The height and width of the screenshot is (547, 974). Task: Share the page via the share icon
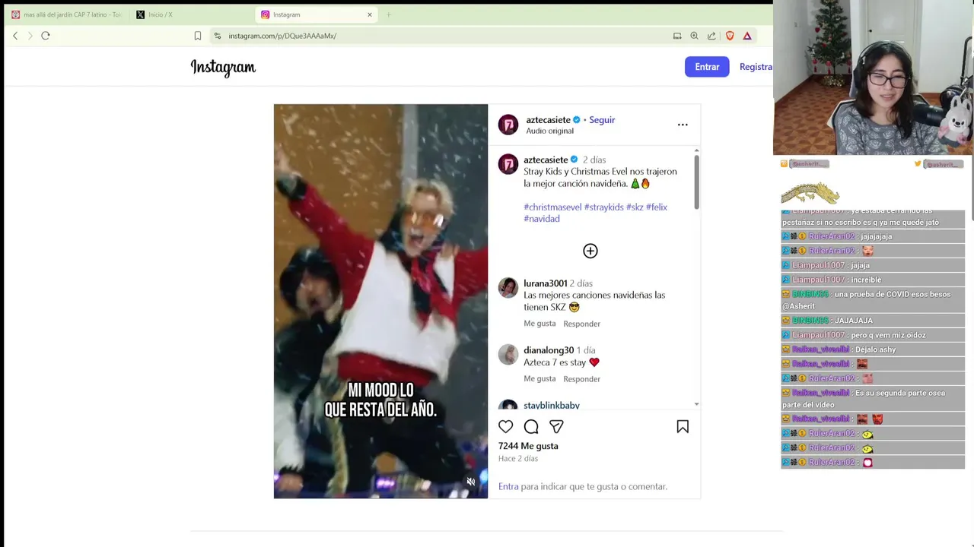click(x=711, y=36)
